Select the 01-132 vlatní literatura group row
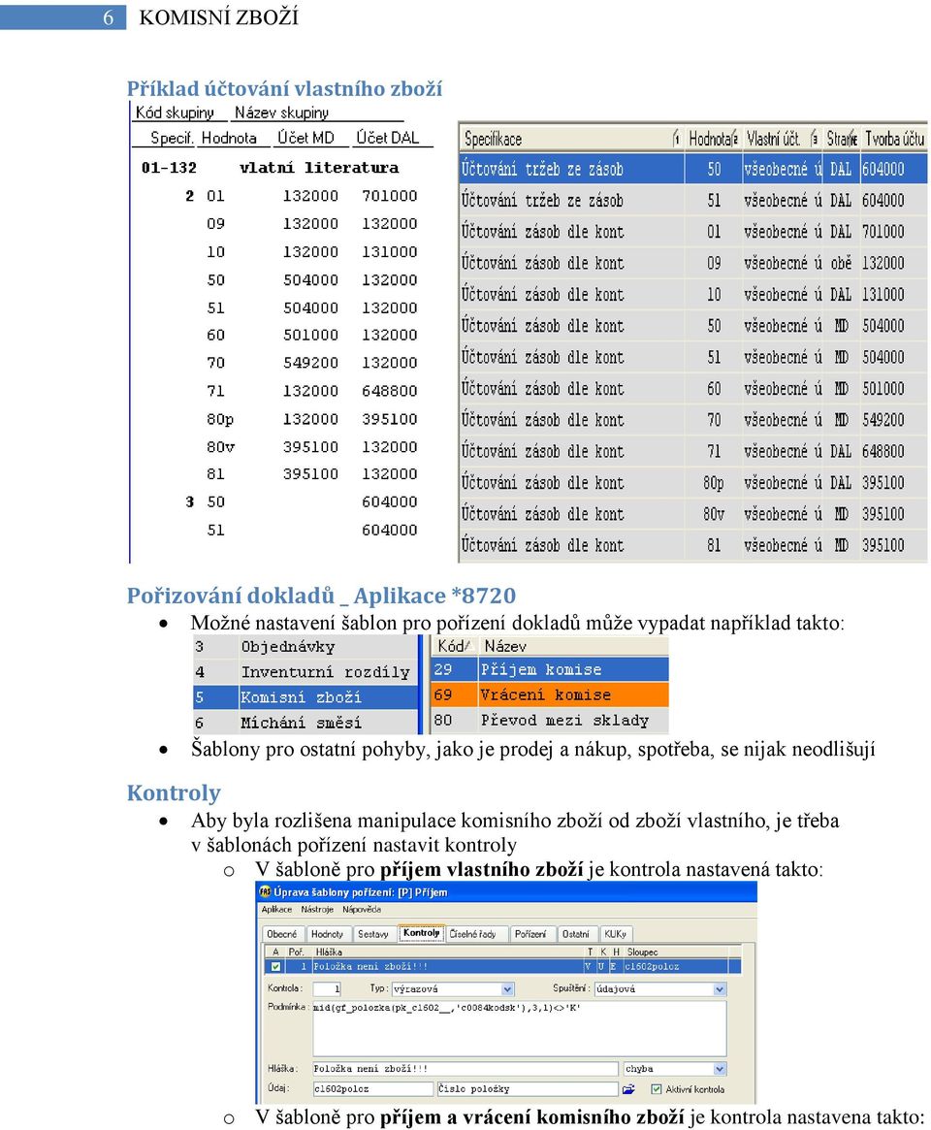This screenshot has width=931, height=1130. 270,167
